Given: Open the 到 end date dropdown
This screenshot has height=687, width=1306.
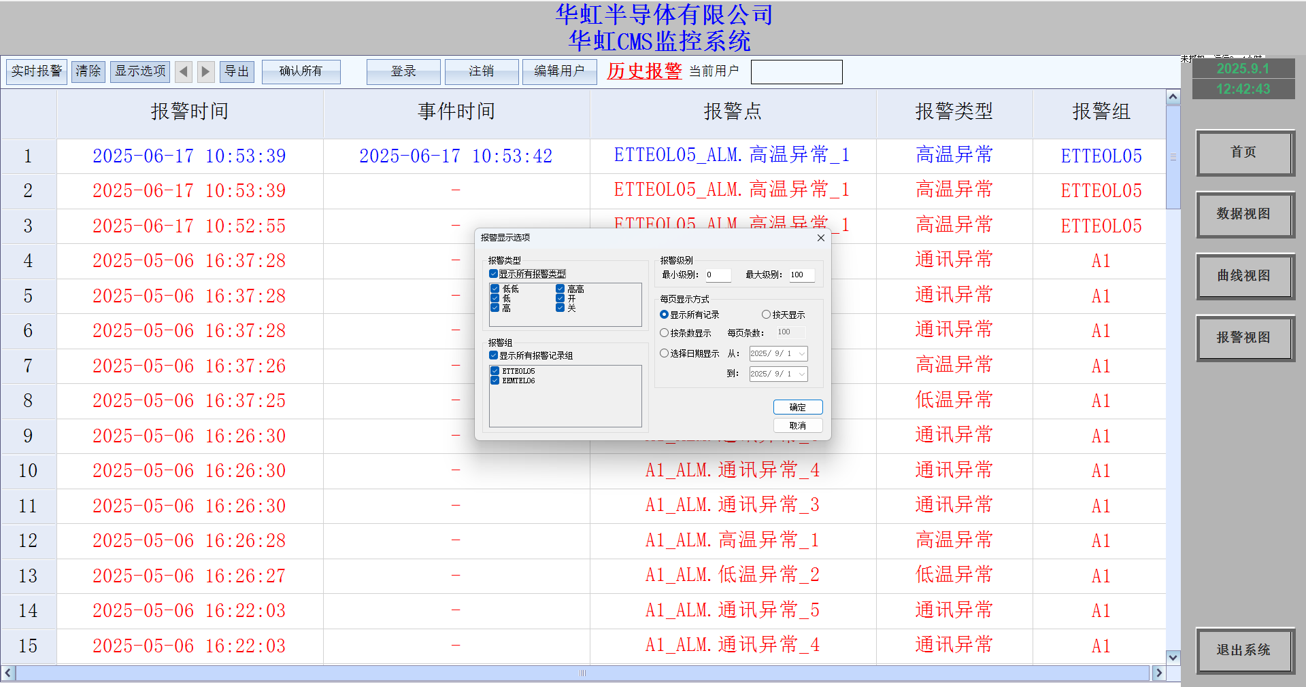Looking at the screenshot, I should coord(801,374).
